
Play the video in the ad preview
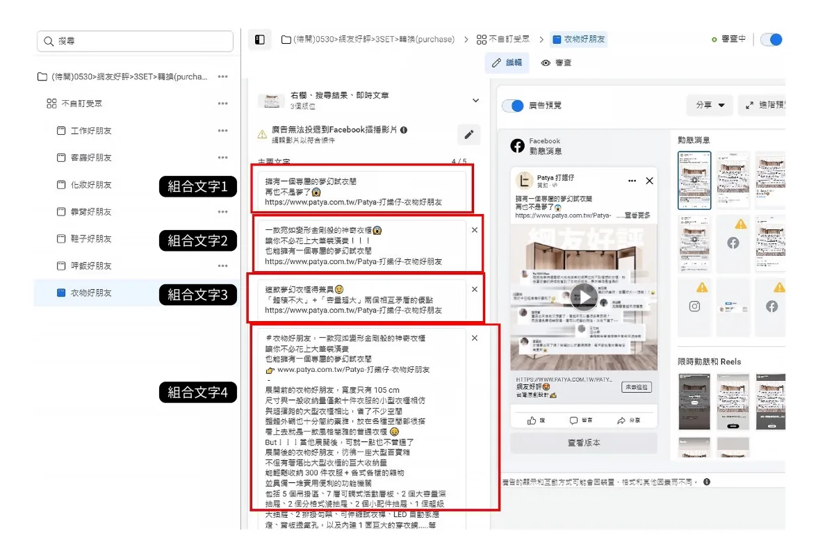[x=584, y=297]
